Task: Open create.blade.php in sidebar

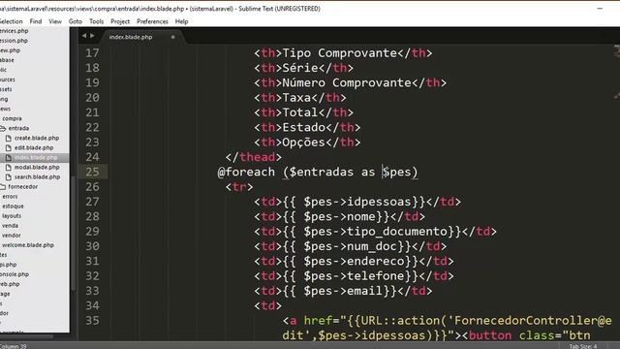Action: [37, 138]
